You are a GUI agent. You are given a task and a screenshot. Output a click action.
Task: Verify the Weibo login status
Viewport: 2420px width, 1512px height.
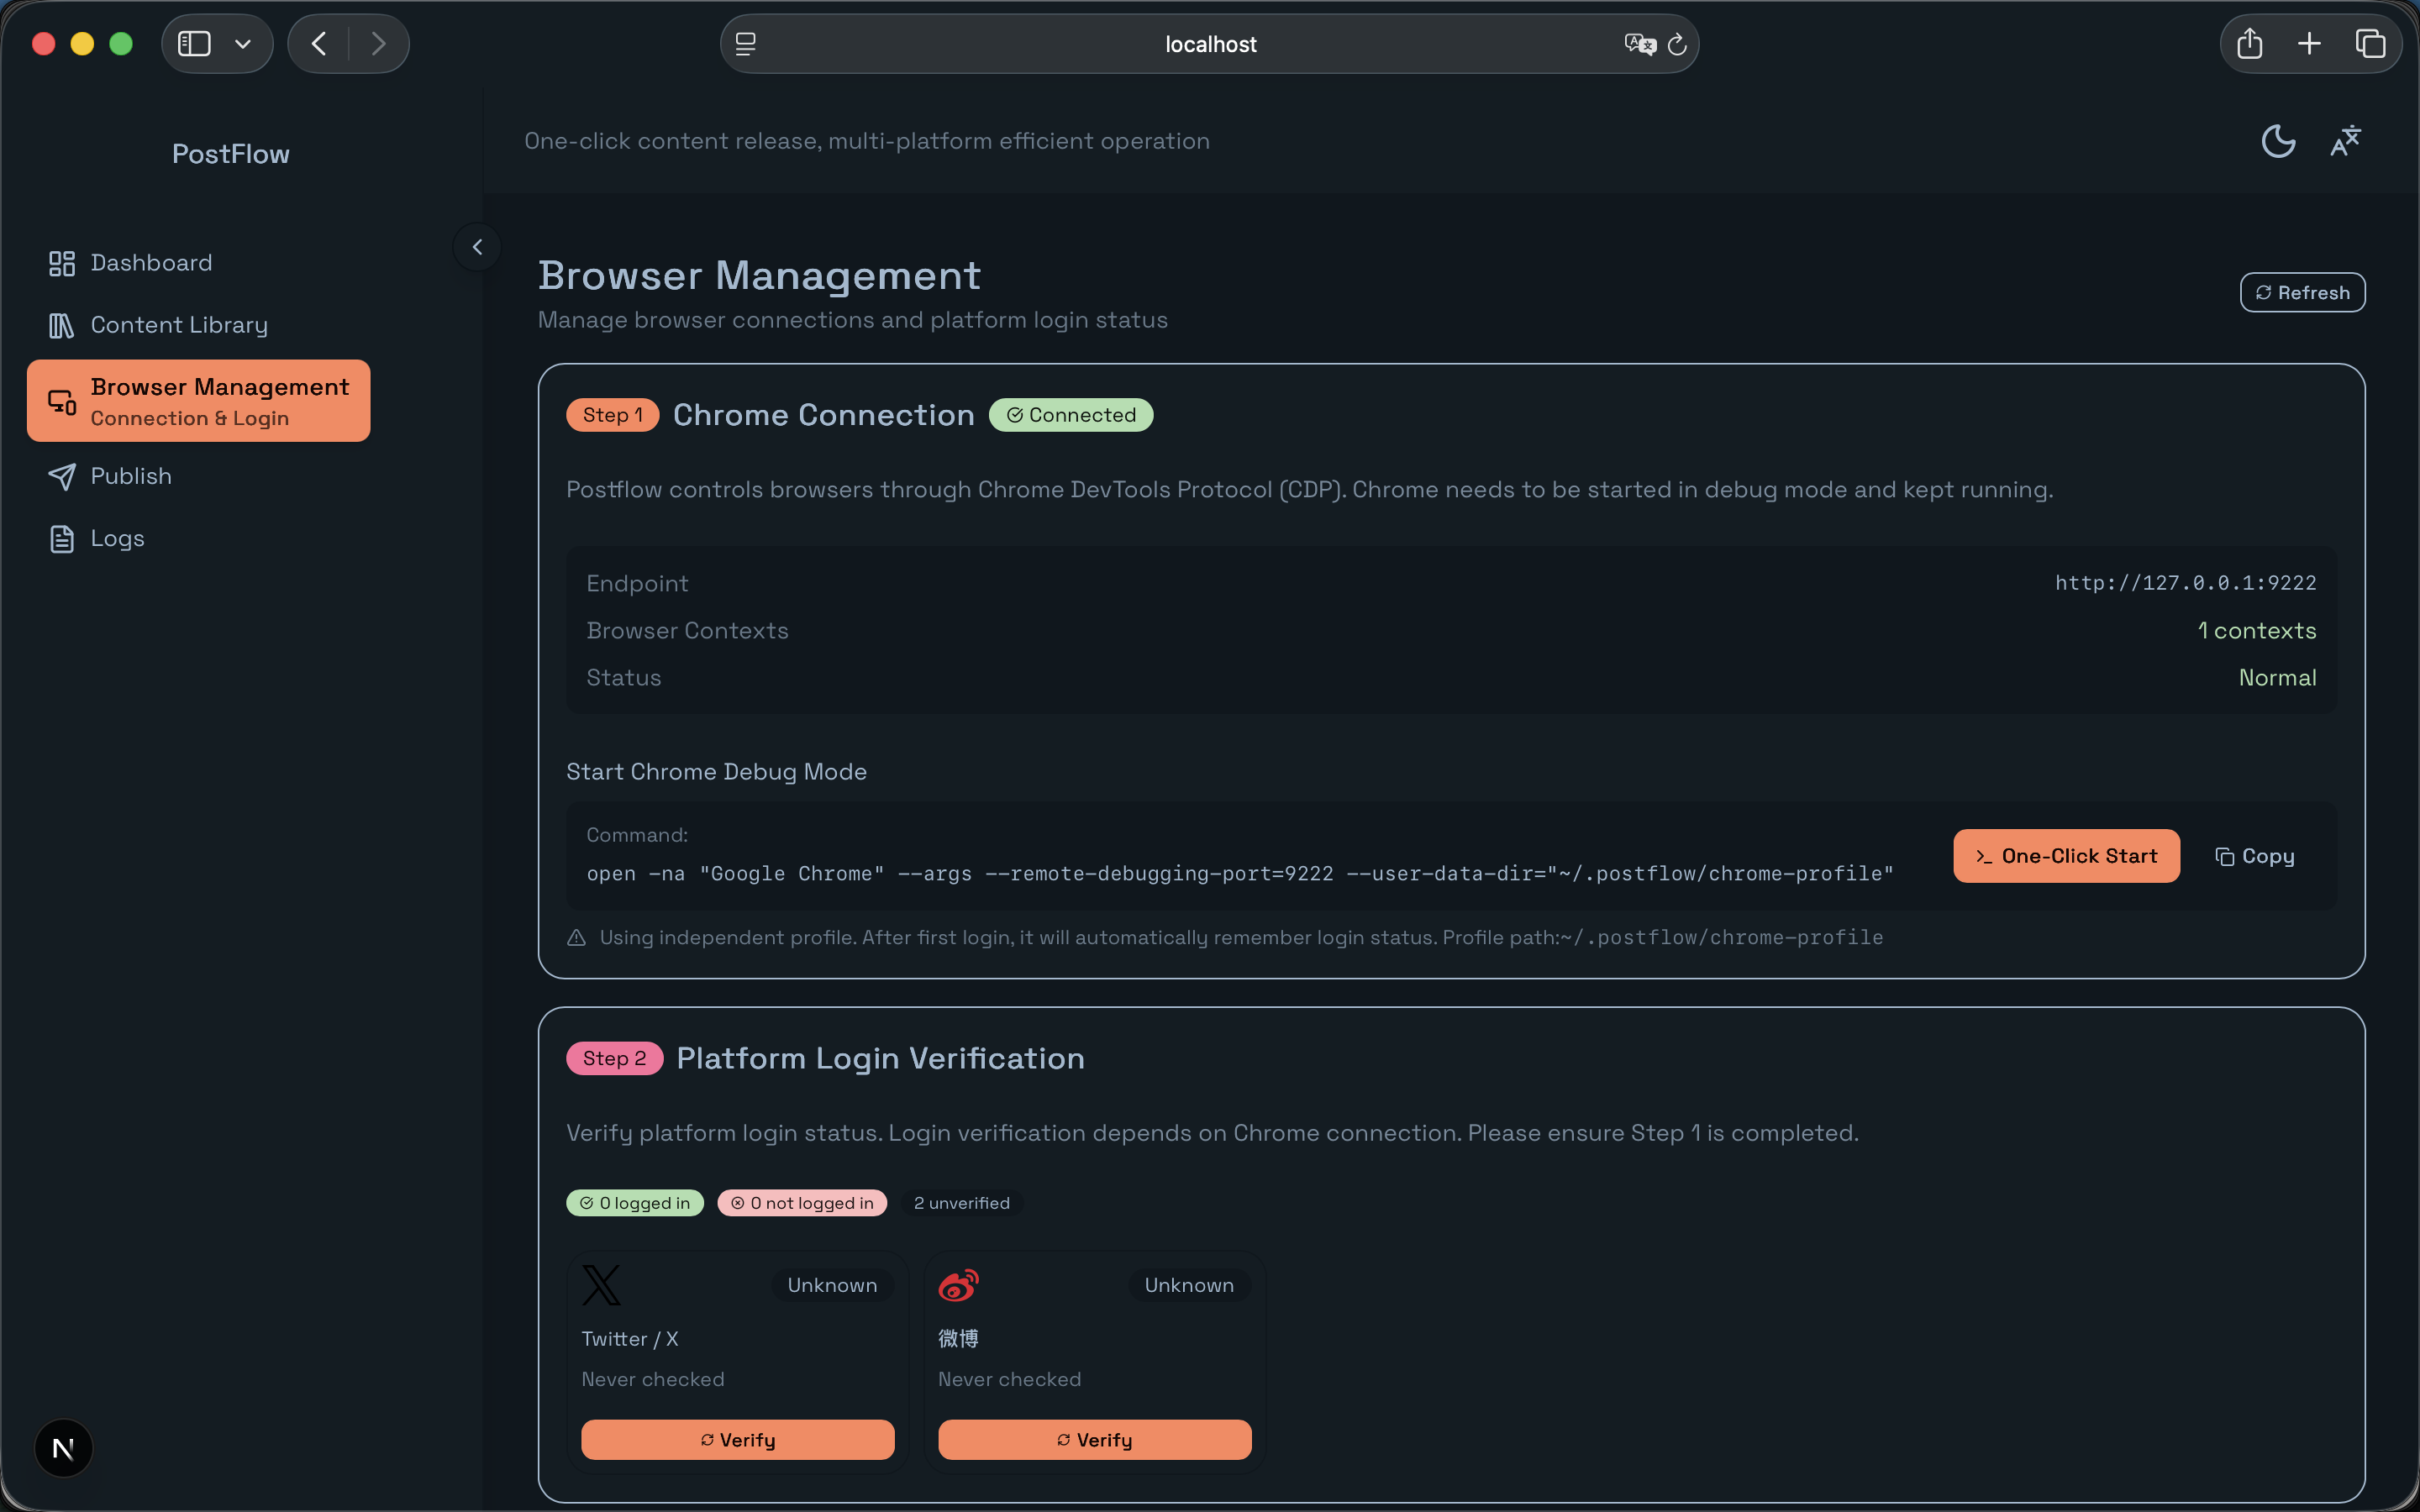click(x=1094, y=1439)
